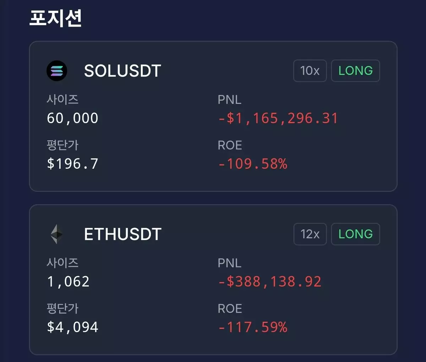Image resolution: width=426 pixels, height=362 pixels.
Task: Open the SOLUSDT symbol name
Action: (122, 71)
